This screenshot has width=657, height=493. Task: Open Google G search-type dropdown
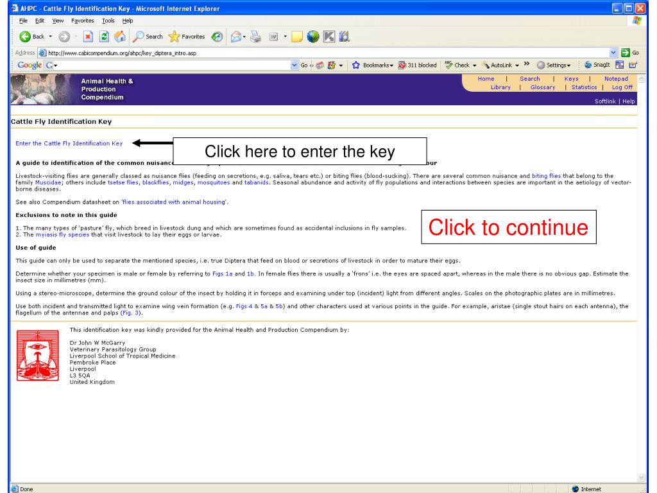(55, 65)
